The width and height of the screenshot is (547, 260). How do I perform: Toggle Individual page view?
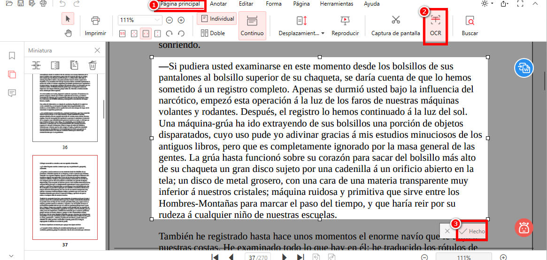(216, 19)
